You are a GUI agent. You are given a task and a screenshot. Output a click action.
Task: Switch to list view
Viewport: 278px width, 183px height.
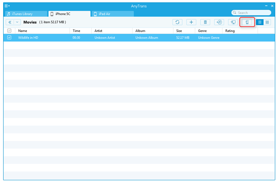pyautogui.click(x=260, y=22)
